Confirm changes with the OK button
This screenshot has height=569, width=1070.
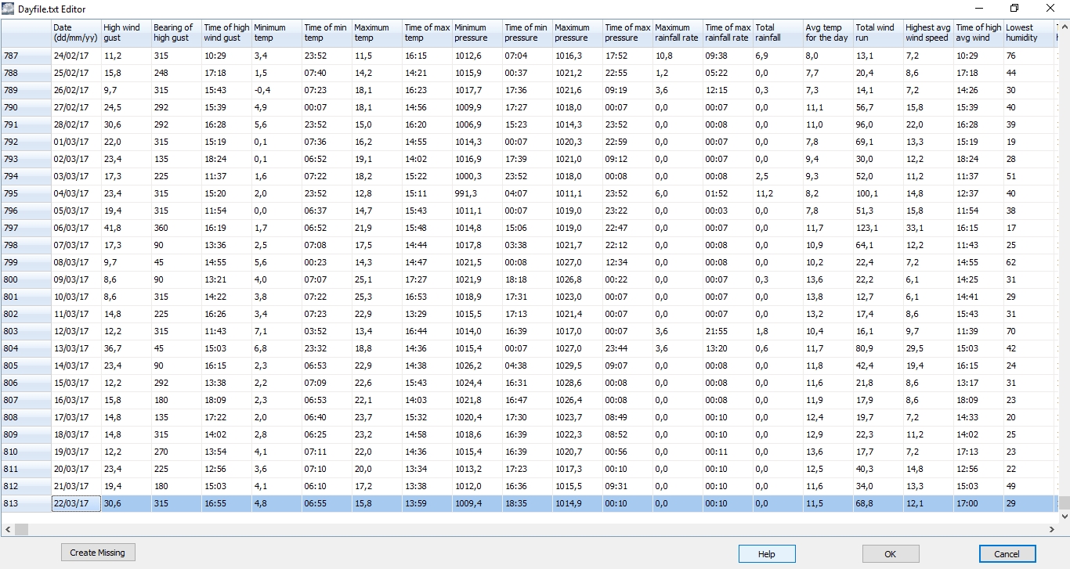(890, 554)
